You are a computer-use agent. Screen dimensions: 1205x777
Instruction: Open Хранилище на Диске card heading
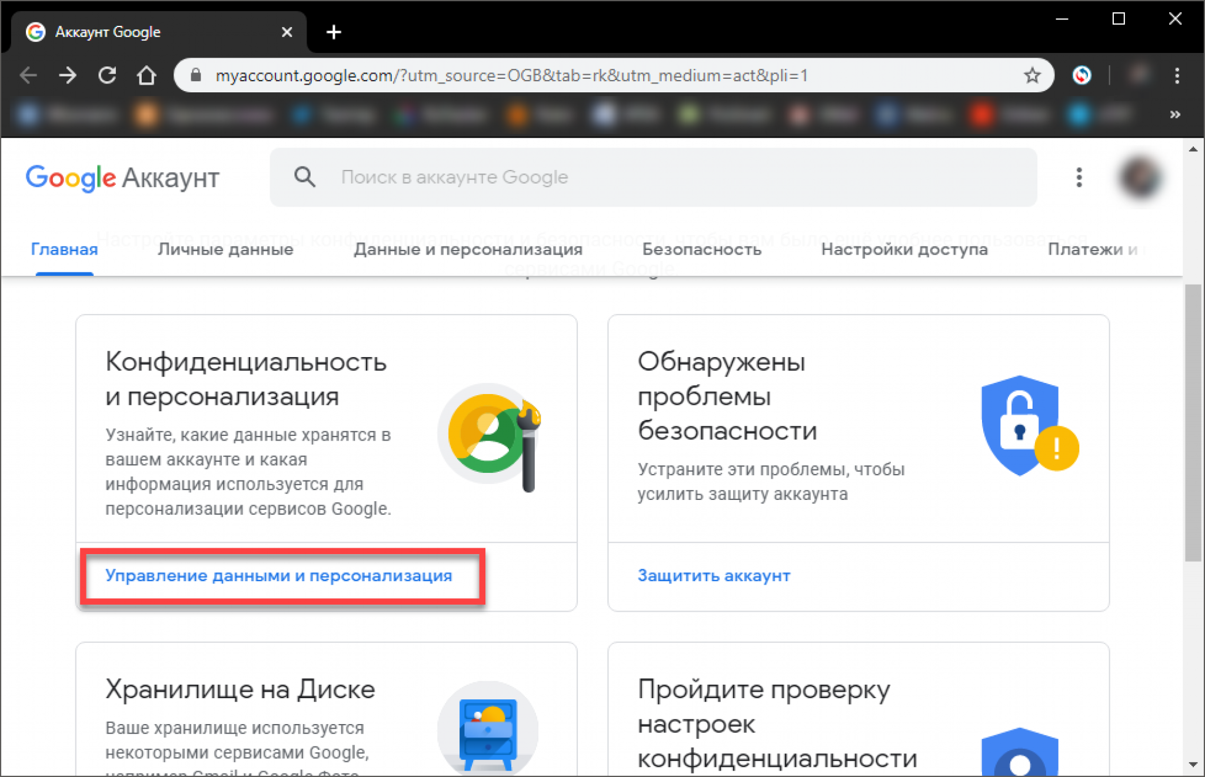(240, 689)
